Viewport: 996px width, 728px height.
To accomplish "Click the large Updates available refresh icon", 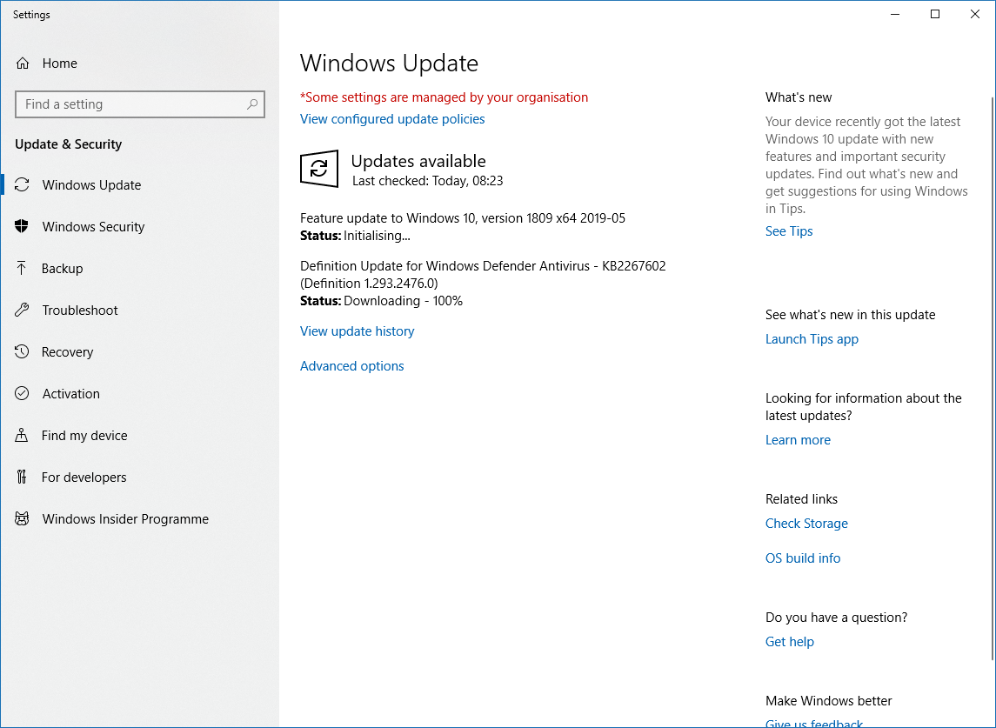I will tap(319, 169).
